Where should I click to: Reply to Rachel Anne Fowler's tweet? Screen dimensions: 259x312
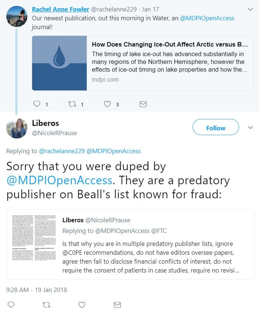(37, 104)
